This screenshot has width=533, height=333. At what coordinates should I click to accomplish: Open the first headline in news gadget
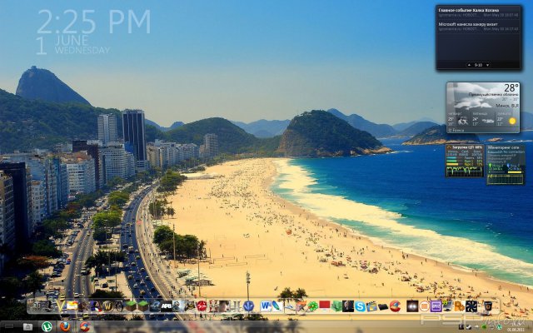point(479,11)
